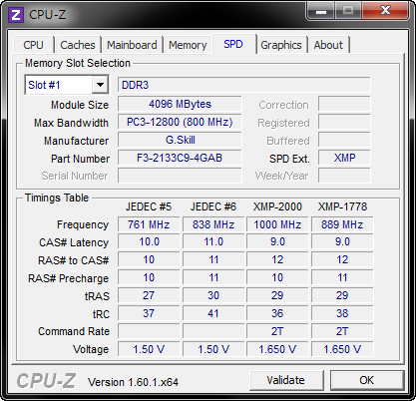Click the XMP-2000 column header
The height and width of the screenshot is (401, 416).
pyautogui.click(x=277, y=206)
